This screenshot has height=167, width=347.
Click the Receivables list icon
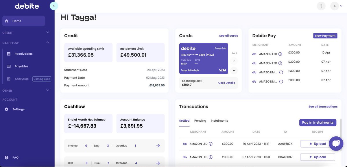[9, 54]
